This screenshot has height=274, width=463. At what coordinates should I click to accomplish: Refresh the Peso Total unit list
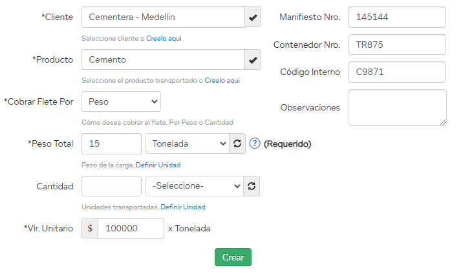(237, 143)
